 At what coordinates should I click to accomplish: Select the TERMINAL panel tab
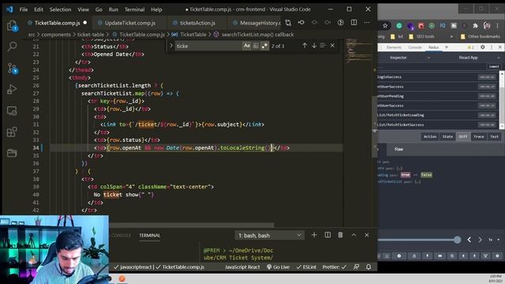pyautogui.click(x=149, y=235)
